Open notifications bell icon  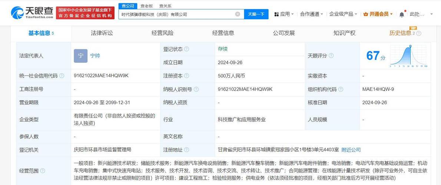click(402, 14)
